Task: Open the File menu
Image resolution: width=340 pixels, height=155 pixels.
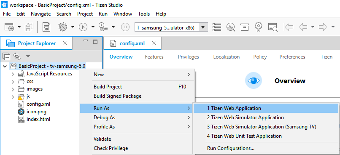Action: (x=7, y=14)
